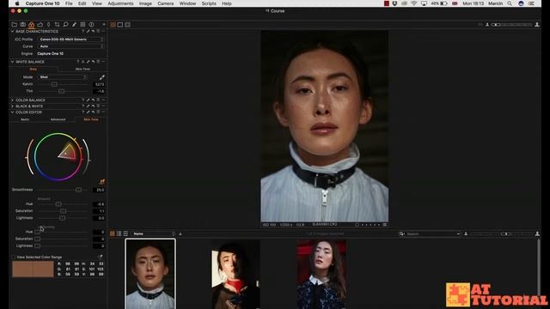
Task: Switch viewer to multi view mode
Action: click(113, 25)
